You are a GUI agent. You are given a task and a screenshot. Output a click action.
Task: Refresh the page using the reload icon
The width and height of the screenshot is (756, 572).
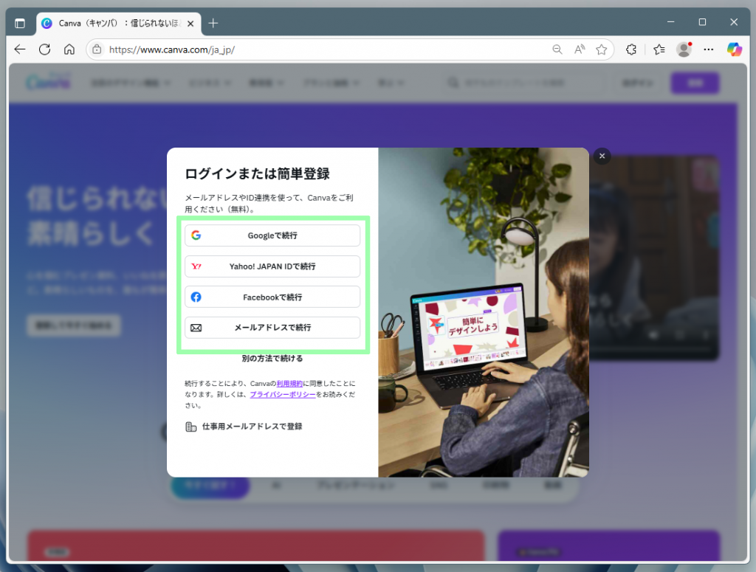point(44,49)
